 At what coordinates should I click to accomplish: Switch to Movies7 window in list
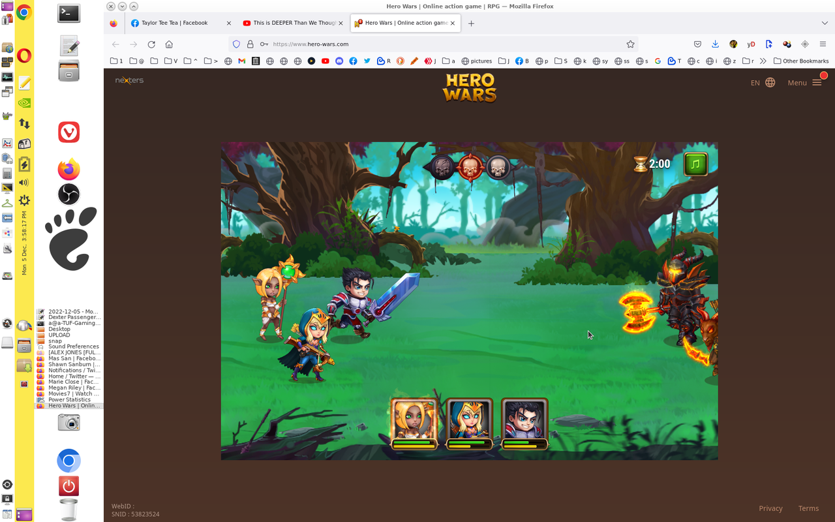[70, 394]
